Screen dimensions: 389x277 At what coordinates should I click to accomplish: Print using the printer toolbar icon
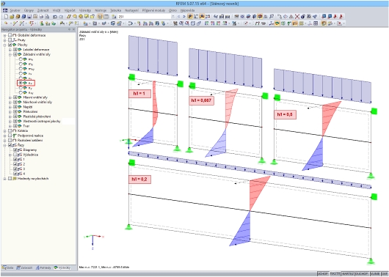41,17
